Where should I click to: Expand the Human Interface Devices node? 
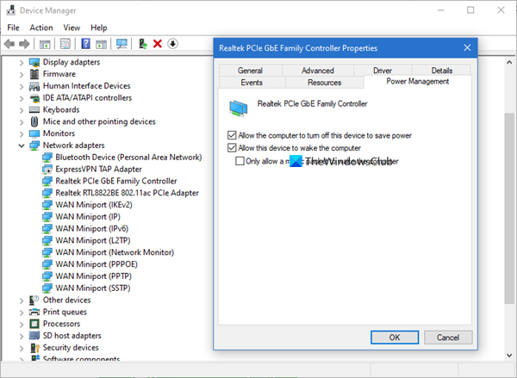[22, 86]
